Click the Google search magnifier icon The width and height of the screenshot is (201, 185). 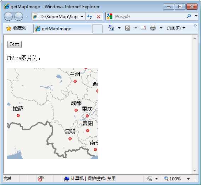189,16
